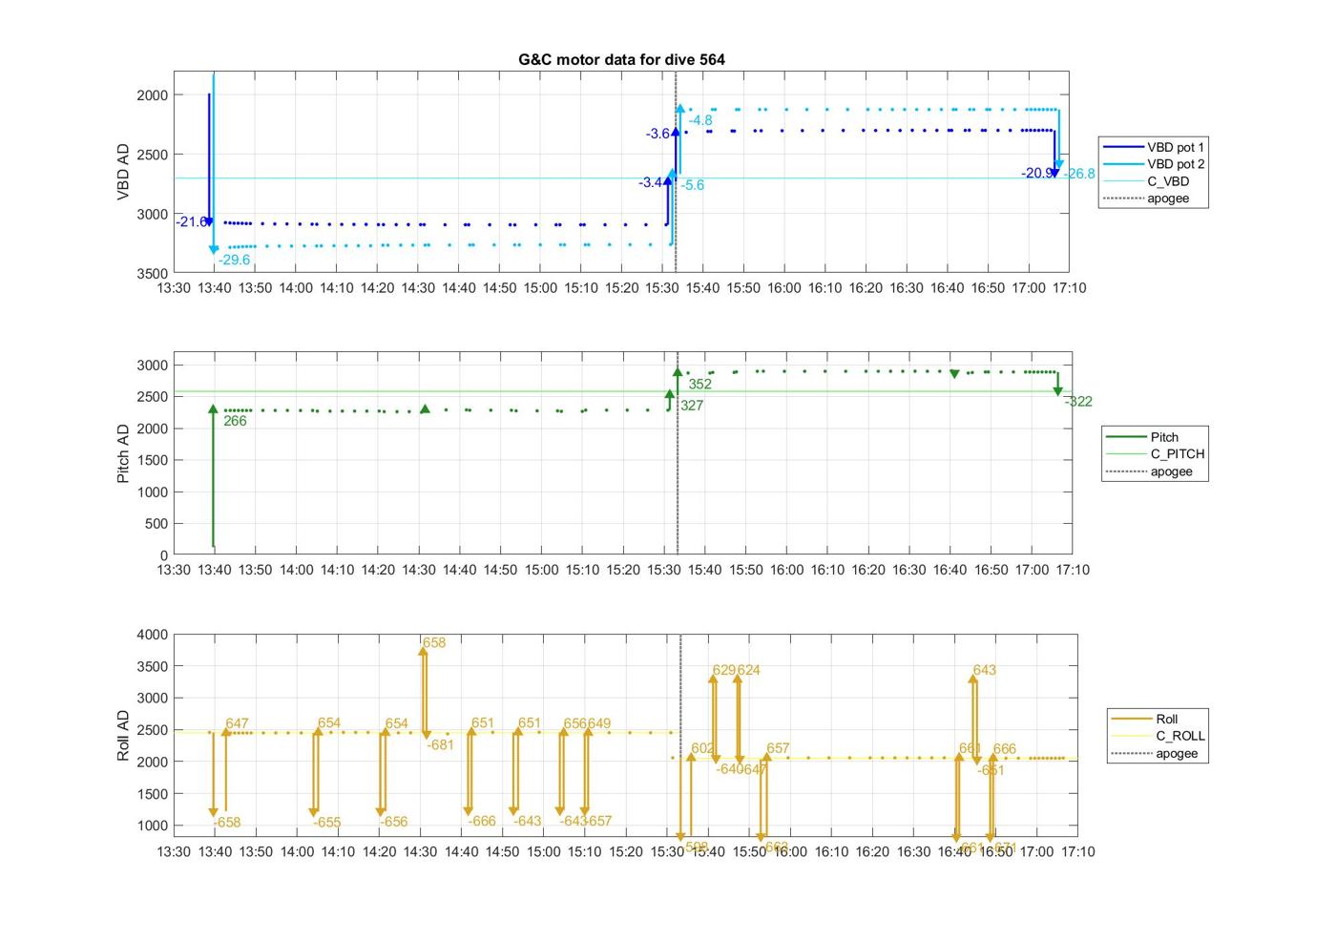The width and height of the screenshot is (1336, 941).
Task: Click the "500" tick on the Pitch AD axis
Action: (x=157, y=524)
